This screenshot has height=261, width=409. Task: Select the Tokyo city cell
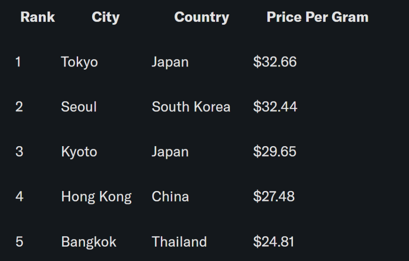click(x=79, y=62)
